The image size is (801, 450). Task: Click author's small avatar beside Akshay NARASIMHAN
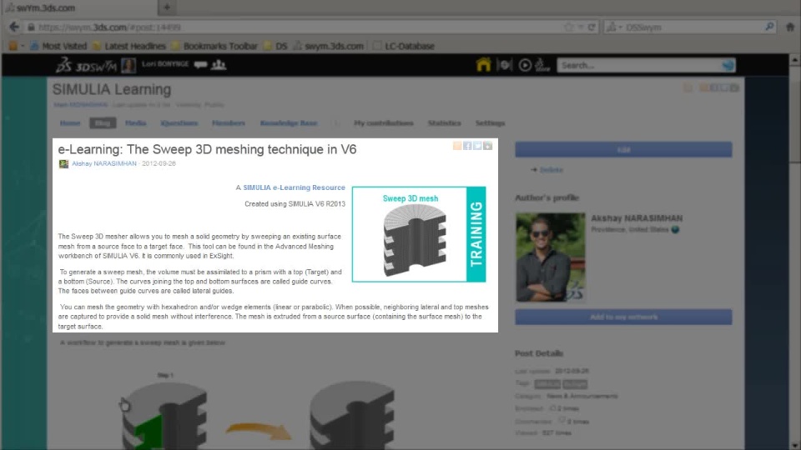click(63, 164)
